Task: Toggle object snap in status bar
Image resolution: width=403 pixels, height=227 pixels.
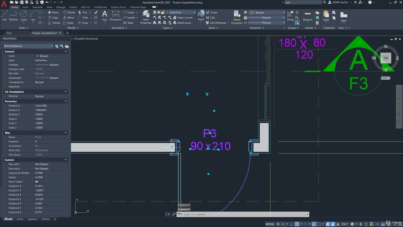Action: (319, 224)
